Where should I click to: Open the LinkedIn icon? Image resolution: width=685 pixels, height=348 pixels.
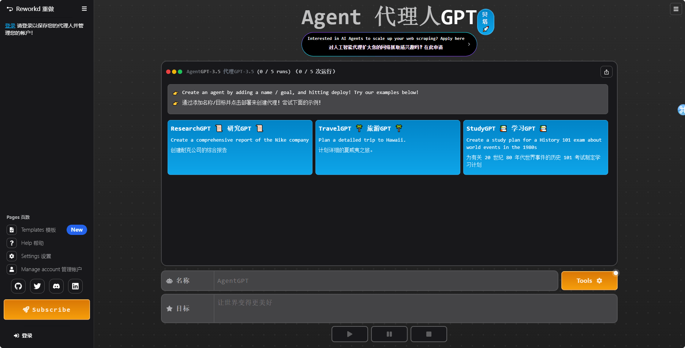(x=75, y=286)
